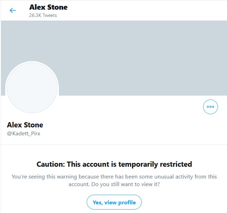This screenshot has height=213, width=227.
Task: Click the back arrow icon
Action: pos(13,10)
